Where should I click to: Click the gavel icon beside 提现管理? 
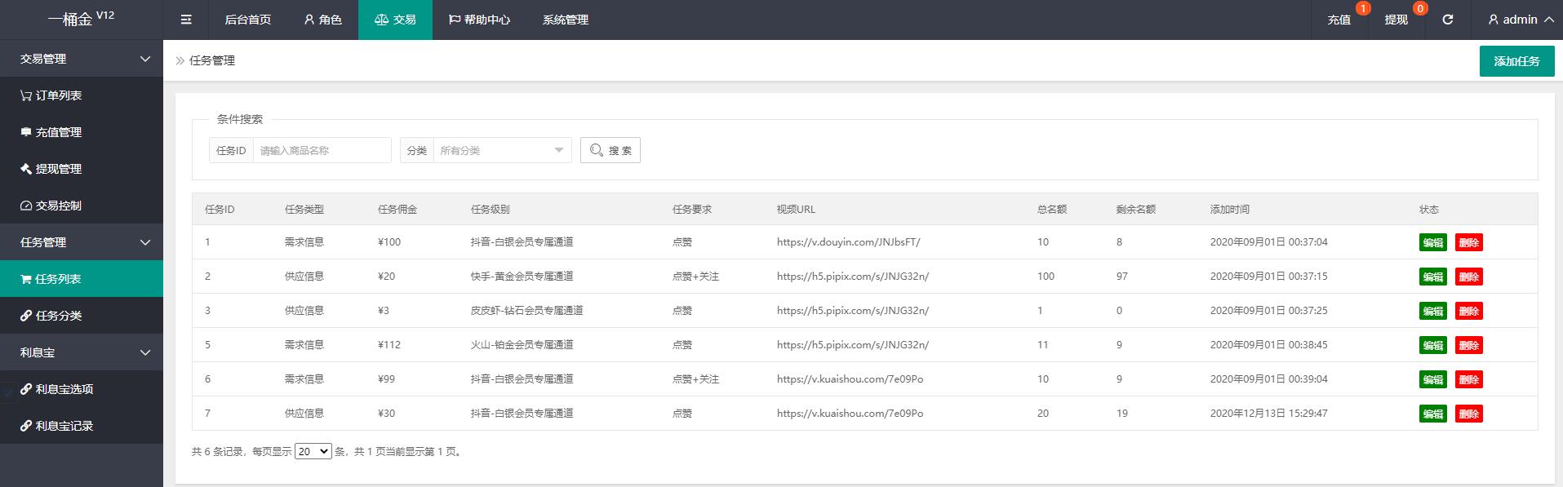tap(26, 169)
